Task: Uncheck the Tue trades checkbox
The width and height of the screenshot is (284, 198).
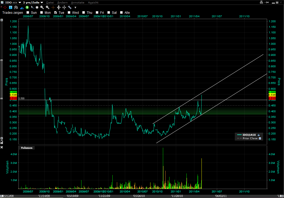Action: pyautogui.click(x=56, y=12)
